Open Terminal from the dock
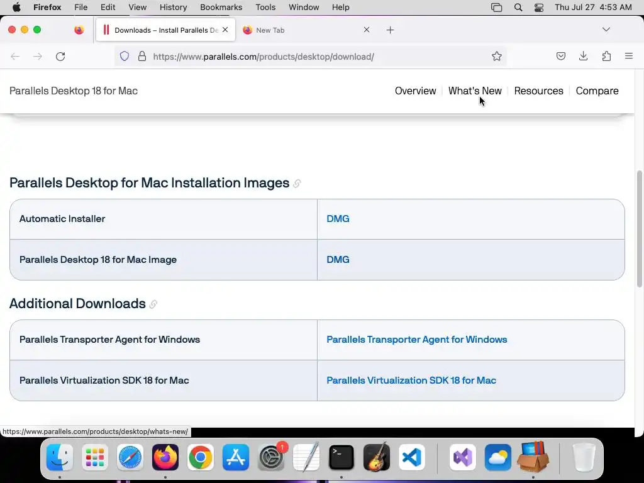Image resolution: width=644 pixels, height=483 pixels. [341, 457]
